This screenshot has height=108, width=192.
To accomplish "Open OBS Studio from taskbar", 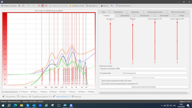I will coord(59,105).
